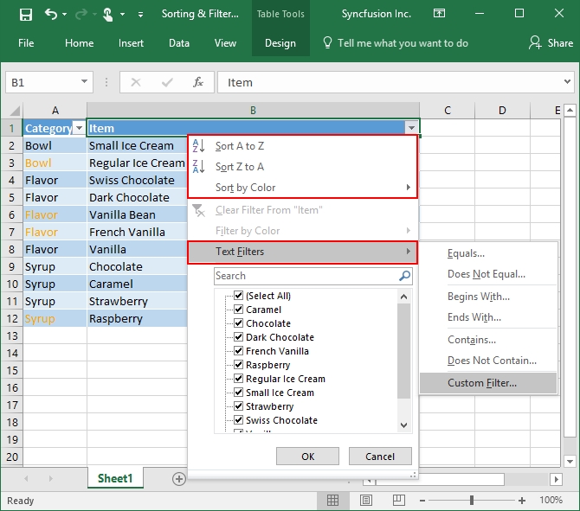
Task: Uncheck the Caramel checkbox
Action: 239,310
